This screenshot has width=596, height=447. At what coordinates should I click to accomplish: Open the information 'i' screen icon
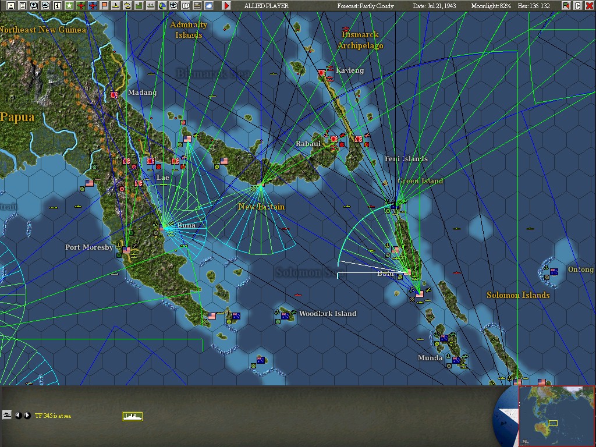[58, 5]
